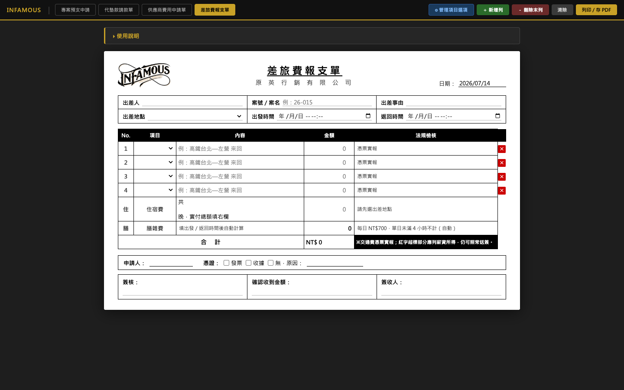This screenshot has width=624, height=390.
Task: Check the 發票 checkbox
Action: [x=226, y=263]
